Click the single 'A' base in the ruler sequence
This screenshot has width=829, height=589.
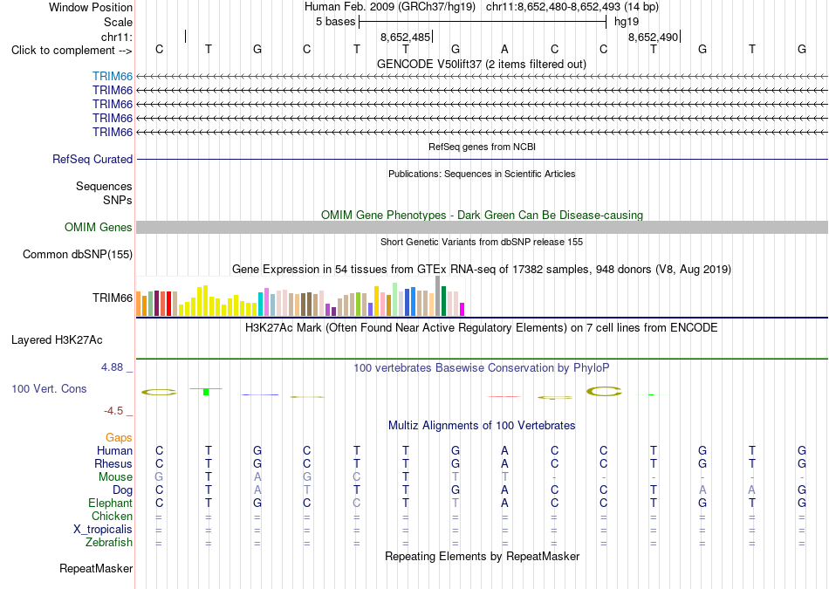505,49
